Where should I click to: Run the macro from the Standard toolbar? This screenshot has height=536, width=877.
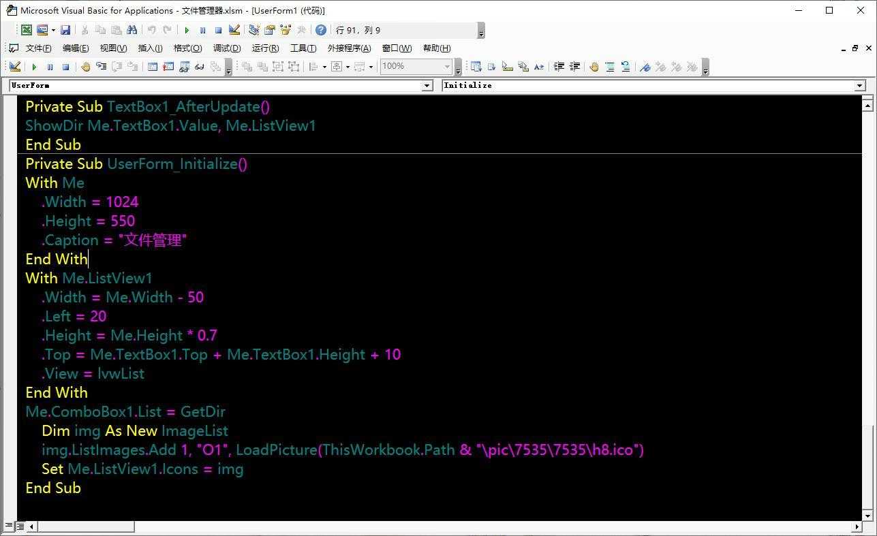coord(187,30)
